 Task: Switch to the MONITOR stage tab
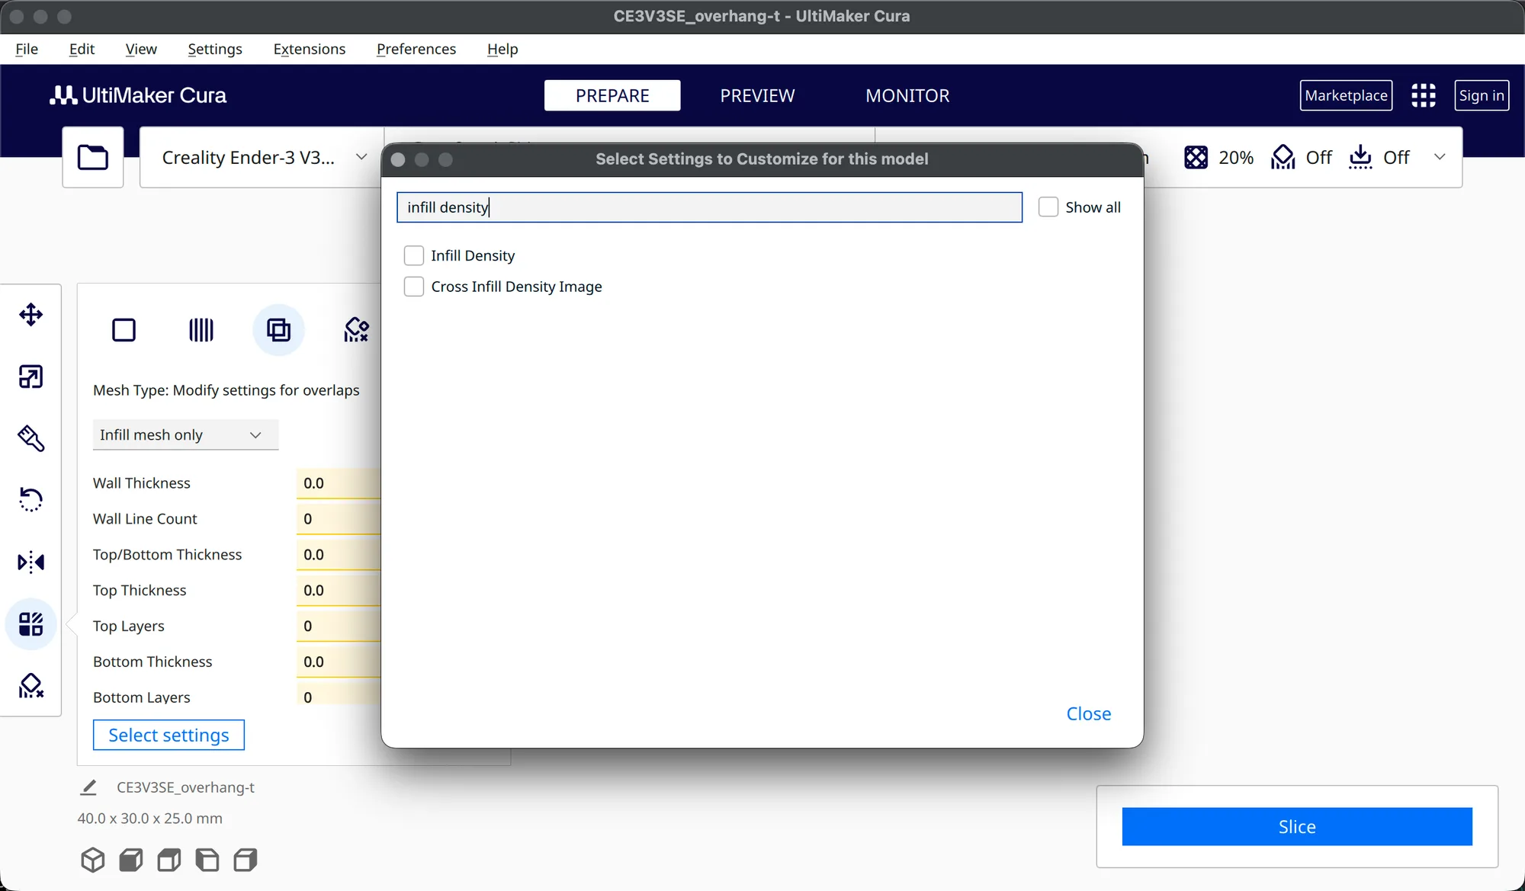907,95
